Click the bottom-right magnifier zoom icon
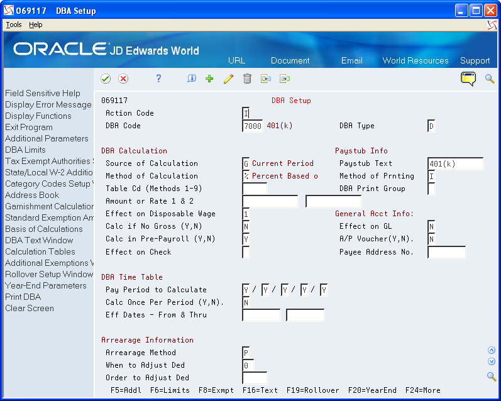501x401 pixels. tap(492, 376)
